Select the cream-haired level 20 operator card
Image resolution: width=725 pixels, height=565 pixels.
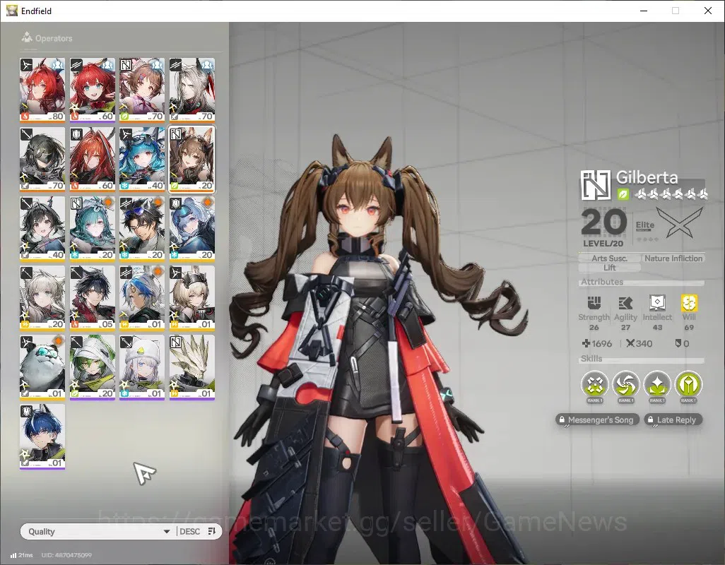tap(42, 298)
